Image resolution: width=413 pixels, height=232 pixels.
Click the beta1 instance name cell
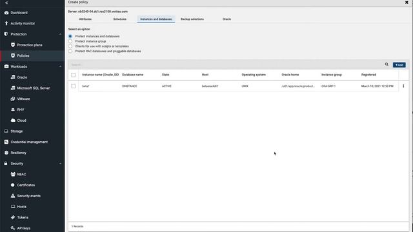coord(86,86)
